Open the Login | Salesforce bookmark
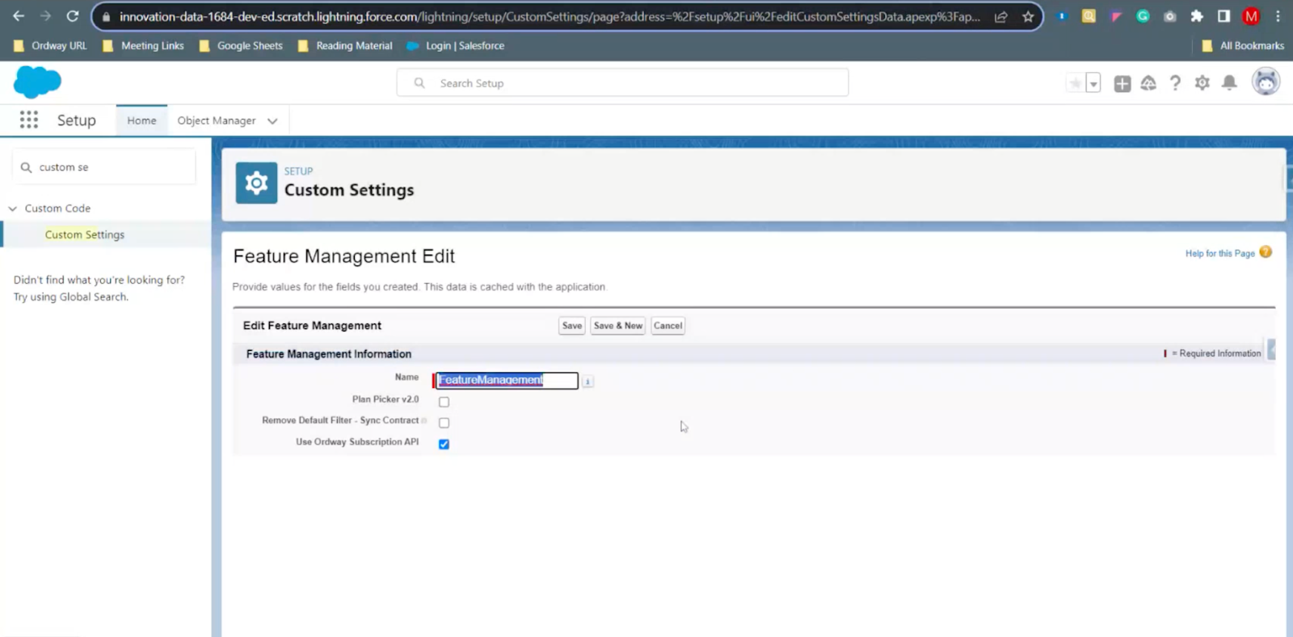Viewport: 1293px width, 637px height. click(x=456, y=46)
